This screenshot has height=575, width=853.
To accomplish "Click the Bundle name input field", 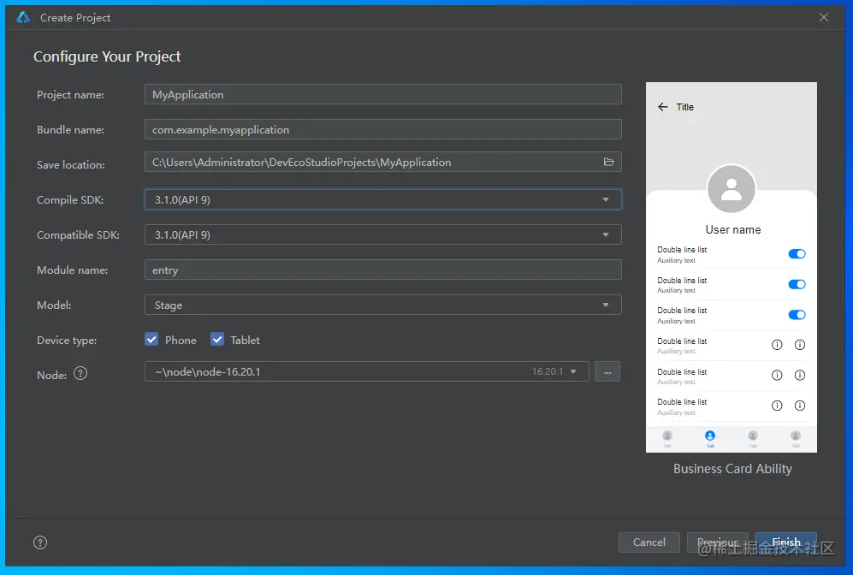I will point(383,129).
